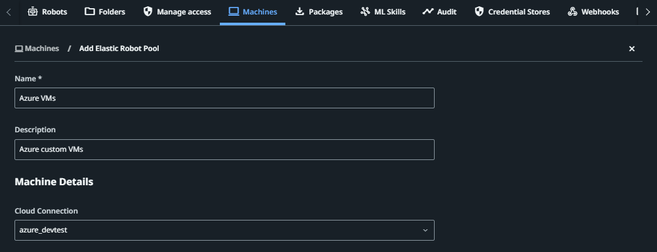
Task: Click the Name input field
Action: click(225, 98)
